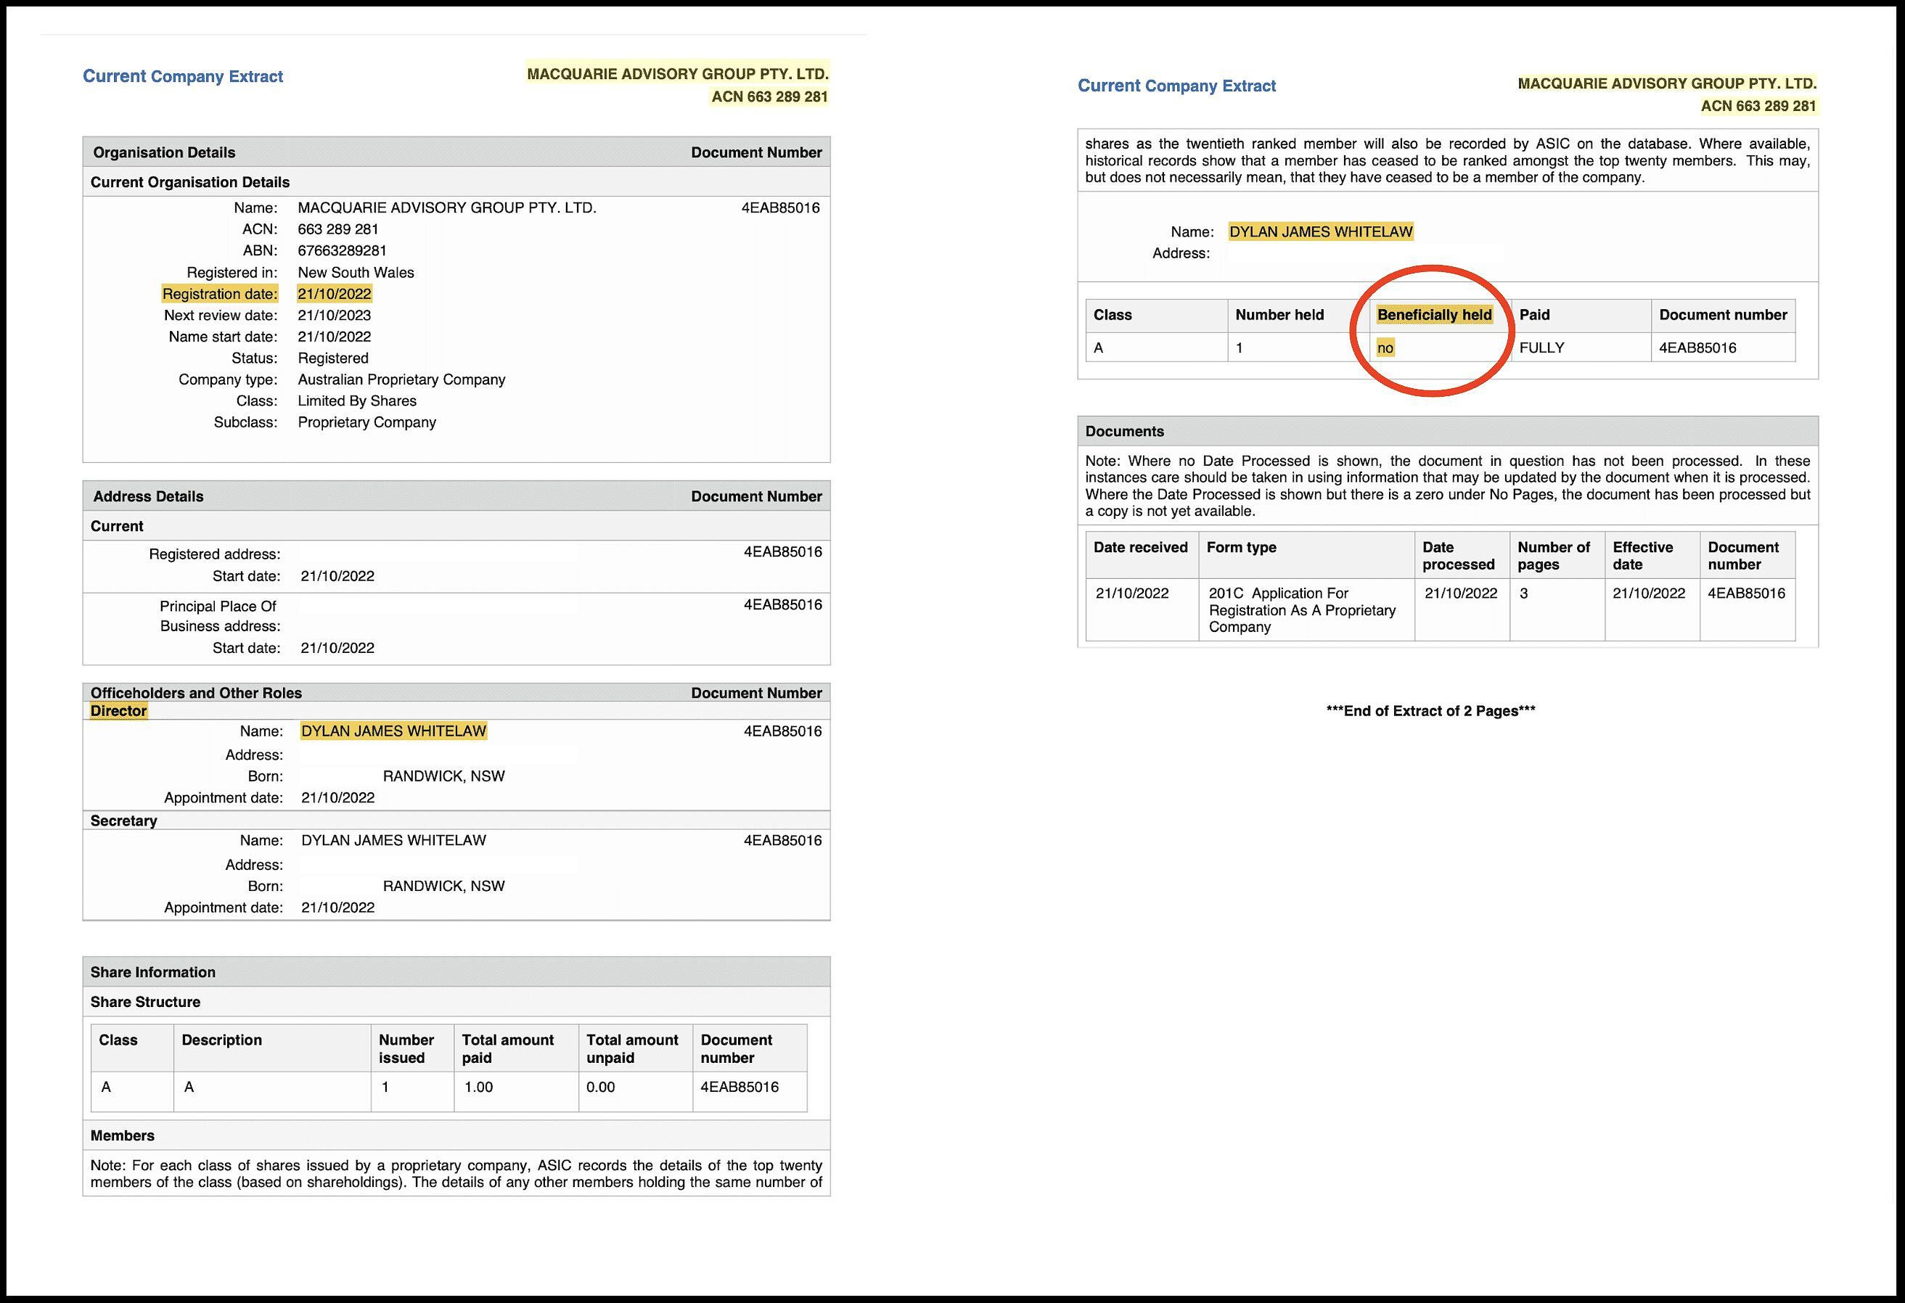This screenshot has height=1303, width=1905.
Task: Click the 'Share Structure' subheading
Action: pos(145,1002)
